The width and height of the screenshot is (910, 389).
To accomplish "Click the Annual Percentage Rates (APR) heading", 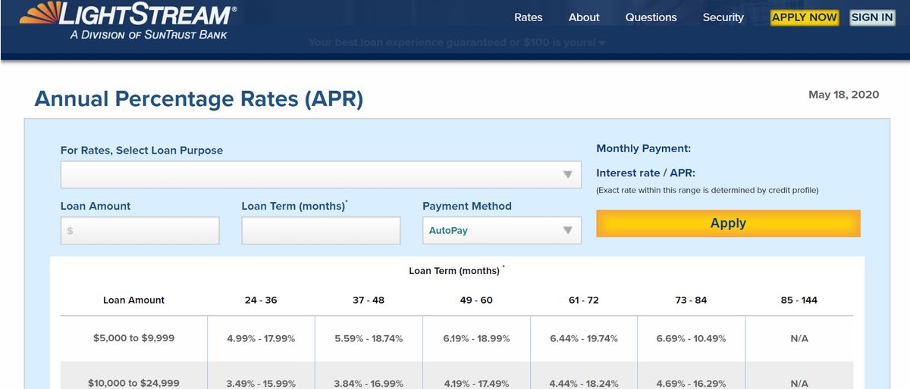I will [199, 99].
